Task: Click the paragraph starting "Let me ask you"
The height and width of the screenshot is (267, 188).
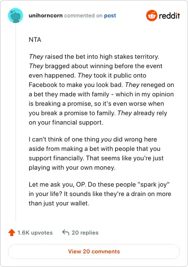Action: (100, 194)
